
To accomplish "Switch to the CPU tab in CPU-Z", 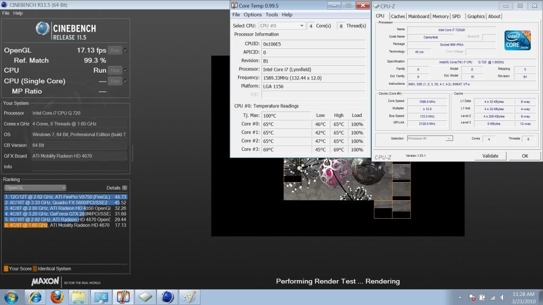I will pyautogui.click(x=380, y=16).
